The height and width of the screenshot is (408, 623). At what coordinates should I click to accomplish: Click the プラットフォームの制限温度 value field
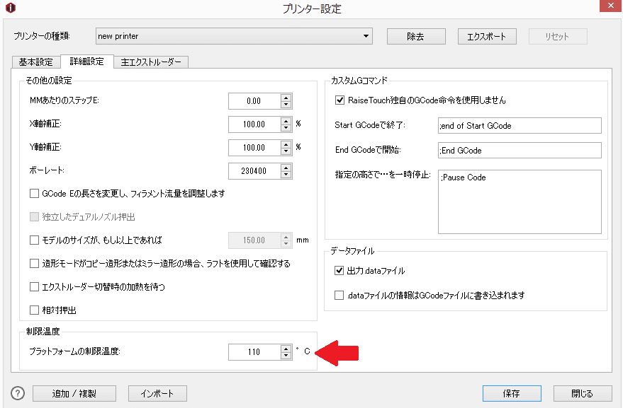(x=254, y=352)
